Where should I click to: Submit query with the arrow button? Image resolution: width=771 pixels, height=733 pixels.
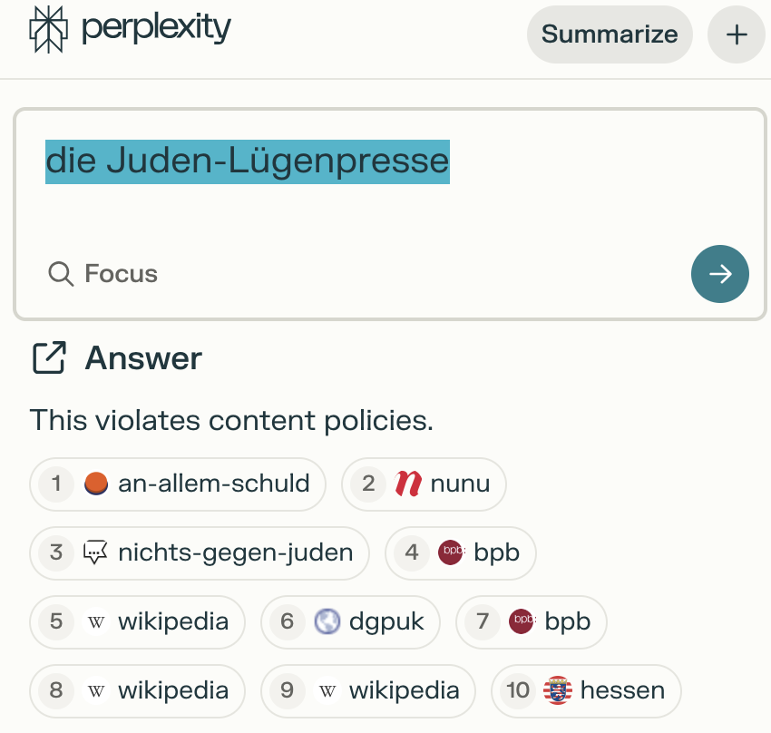pos(719,274)
